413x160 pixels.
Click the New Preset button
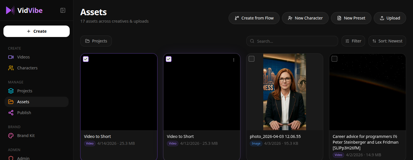point(351,18)
